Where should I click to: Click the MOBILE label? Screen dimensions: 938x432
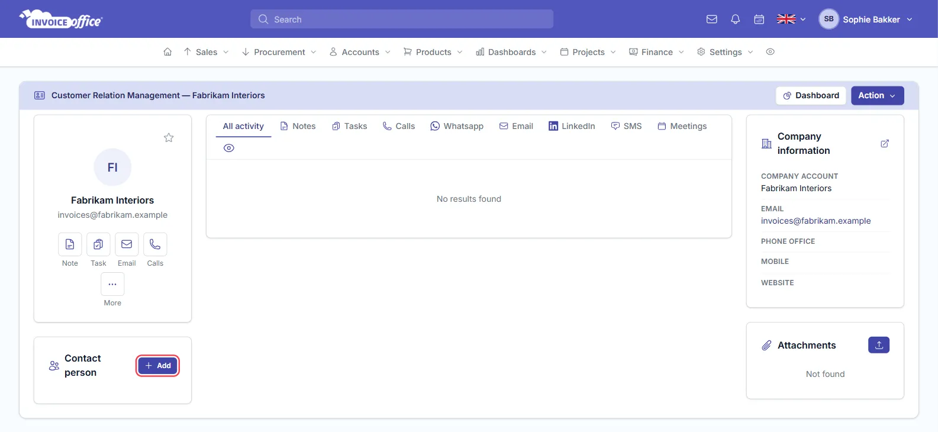pos(775,262)
